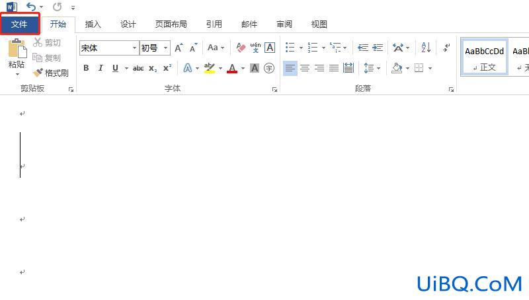
Task: Click the Sort A-Z icon
Action: (426, 48)
